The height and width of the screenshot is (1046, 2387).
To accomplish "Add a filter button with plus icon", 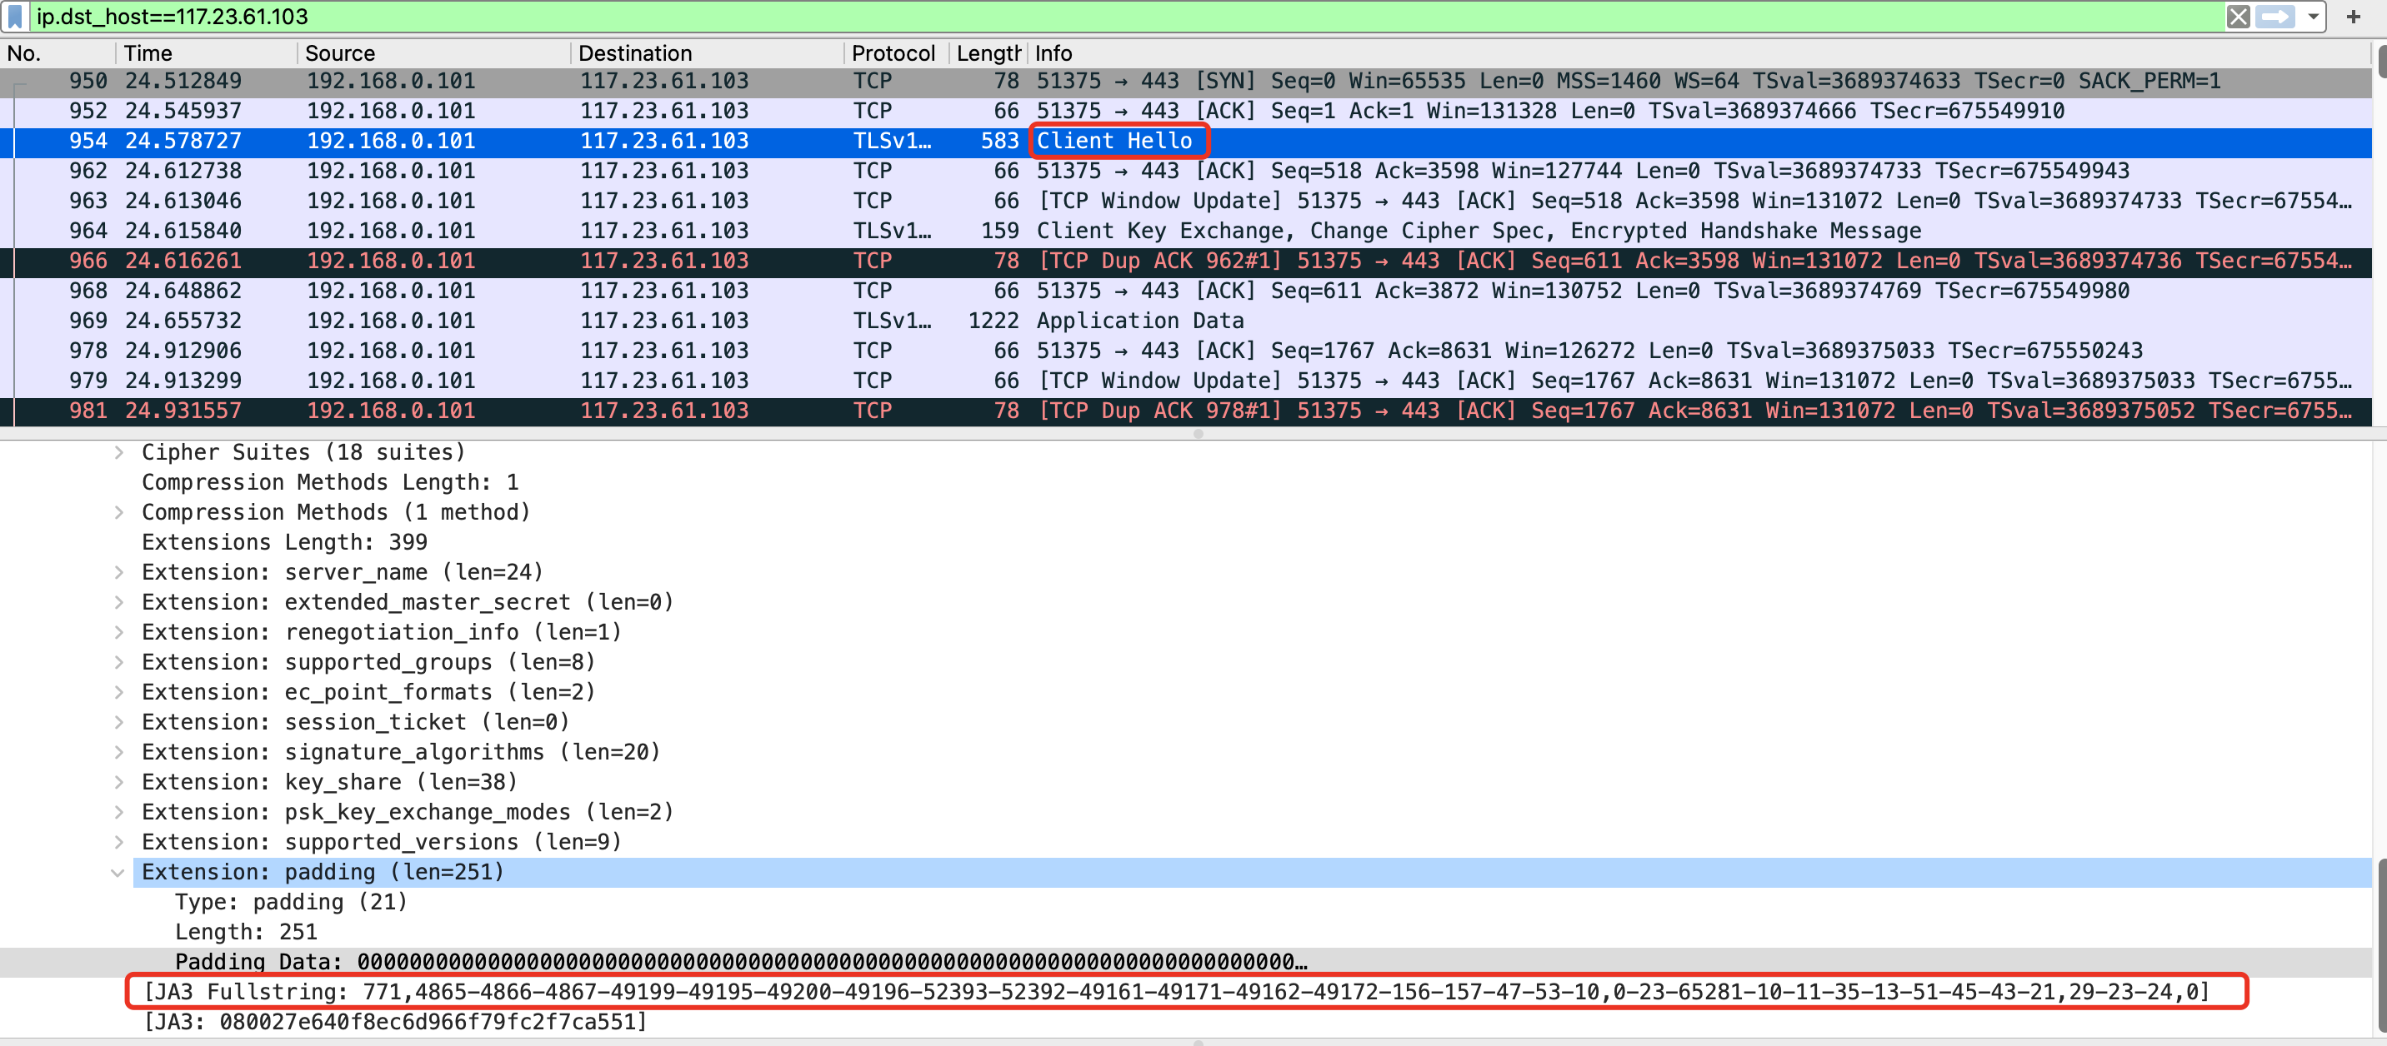I will pyautogui.click(x=2353, y=17).
